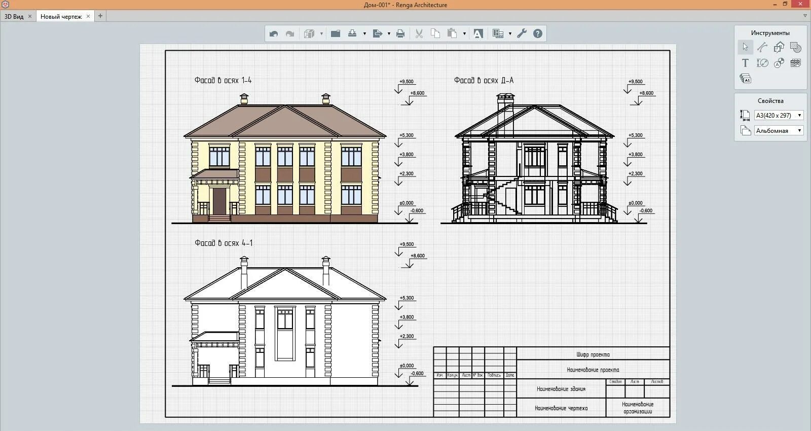This screenshot has height=431, width=811.
Task: Expand the Export options dropdown arrow
Action: coord(389,34)
